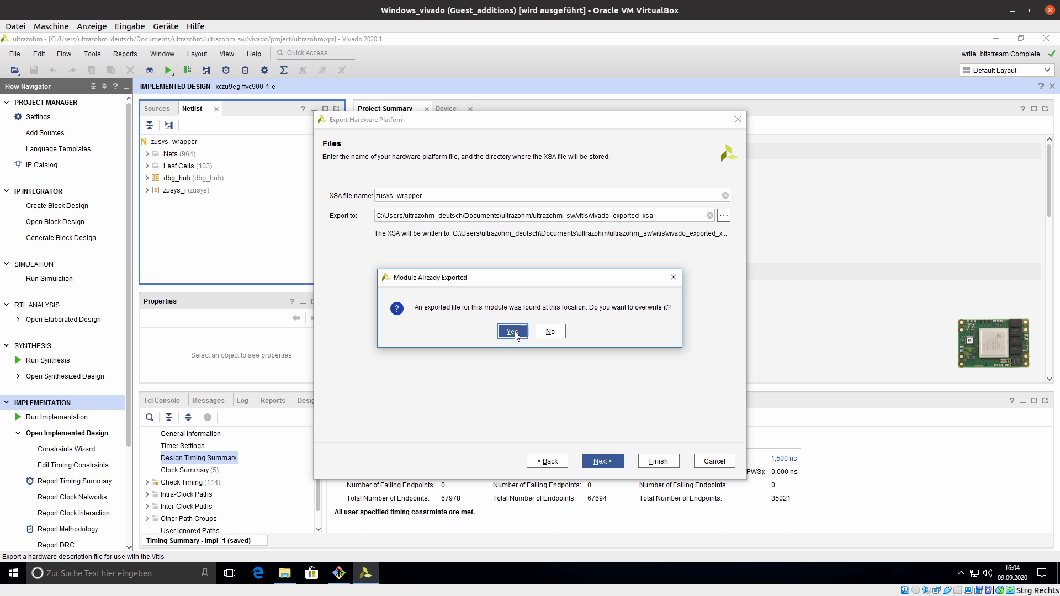This screenshot has width=1060, height=596.
Task: Click the binoculars Find icon
Action: pos(149,70)
